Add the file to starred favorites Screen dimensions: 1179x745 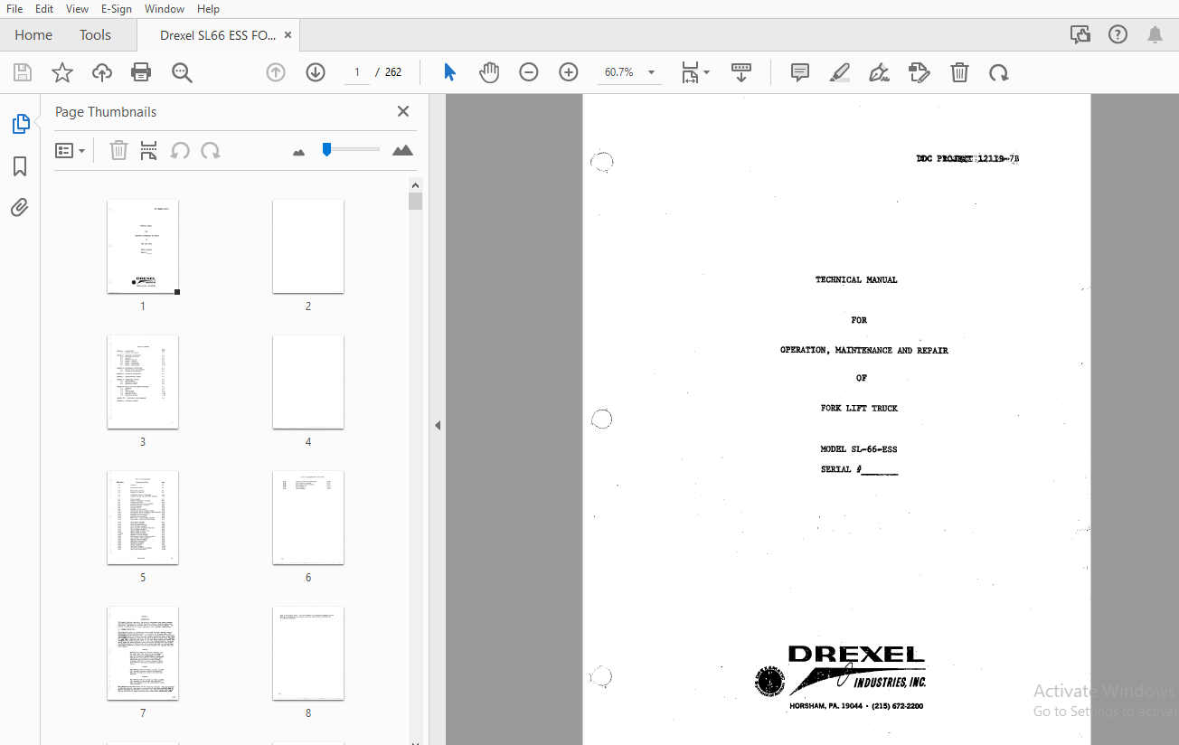pos(62,72)
